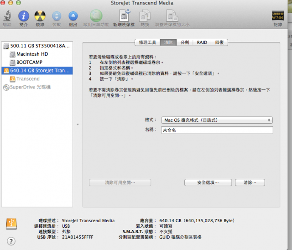Create a new image with 新增映像檔
The height and width of the screenshot is (250, 292).
(124, 16)
